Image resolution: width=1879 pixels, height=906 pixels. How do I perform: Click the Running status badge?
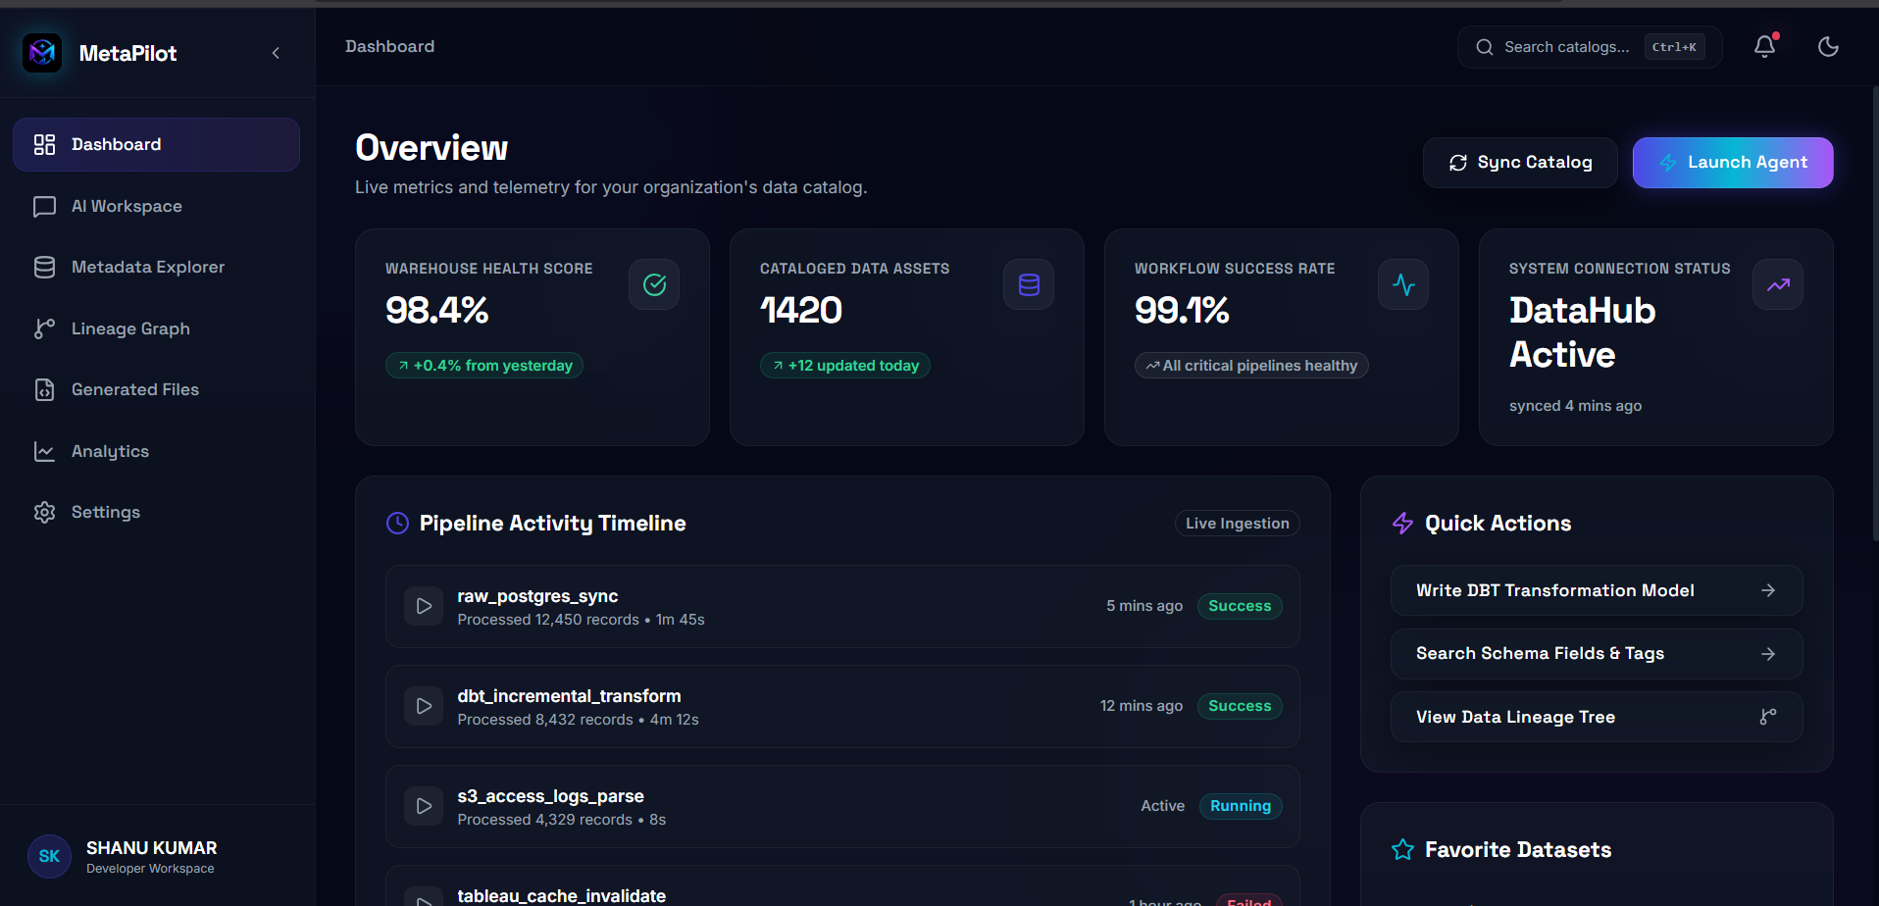(x=1241, y=806)
